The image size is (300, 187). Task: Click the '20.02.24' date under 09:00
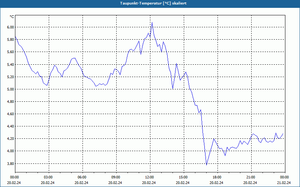[115, 183]
